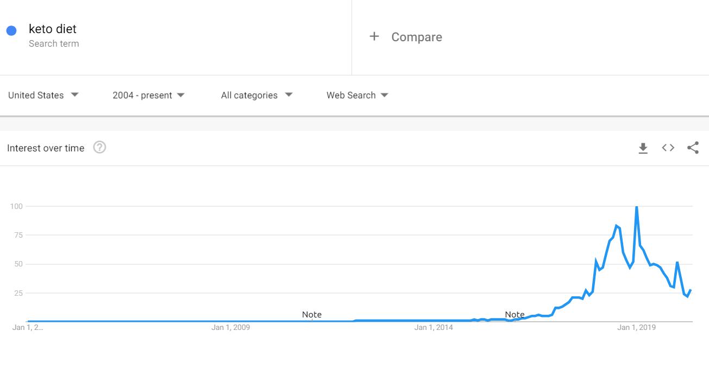Screen dimensions: 709x375
Task: Click the 100 value on the vertical axis
Action: click(16, 206)
